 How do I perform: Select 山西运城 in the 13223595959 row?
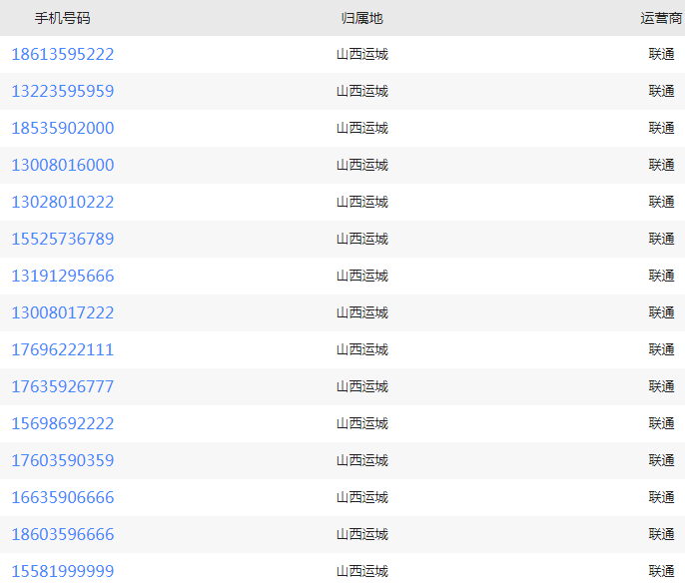(x=362, y=91)
